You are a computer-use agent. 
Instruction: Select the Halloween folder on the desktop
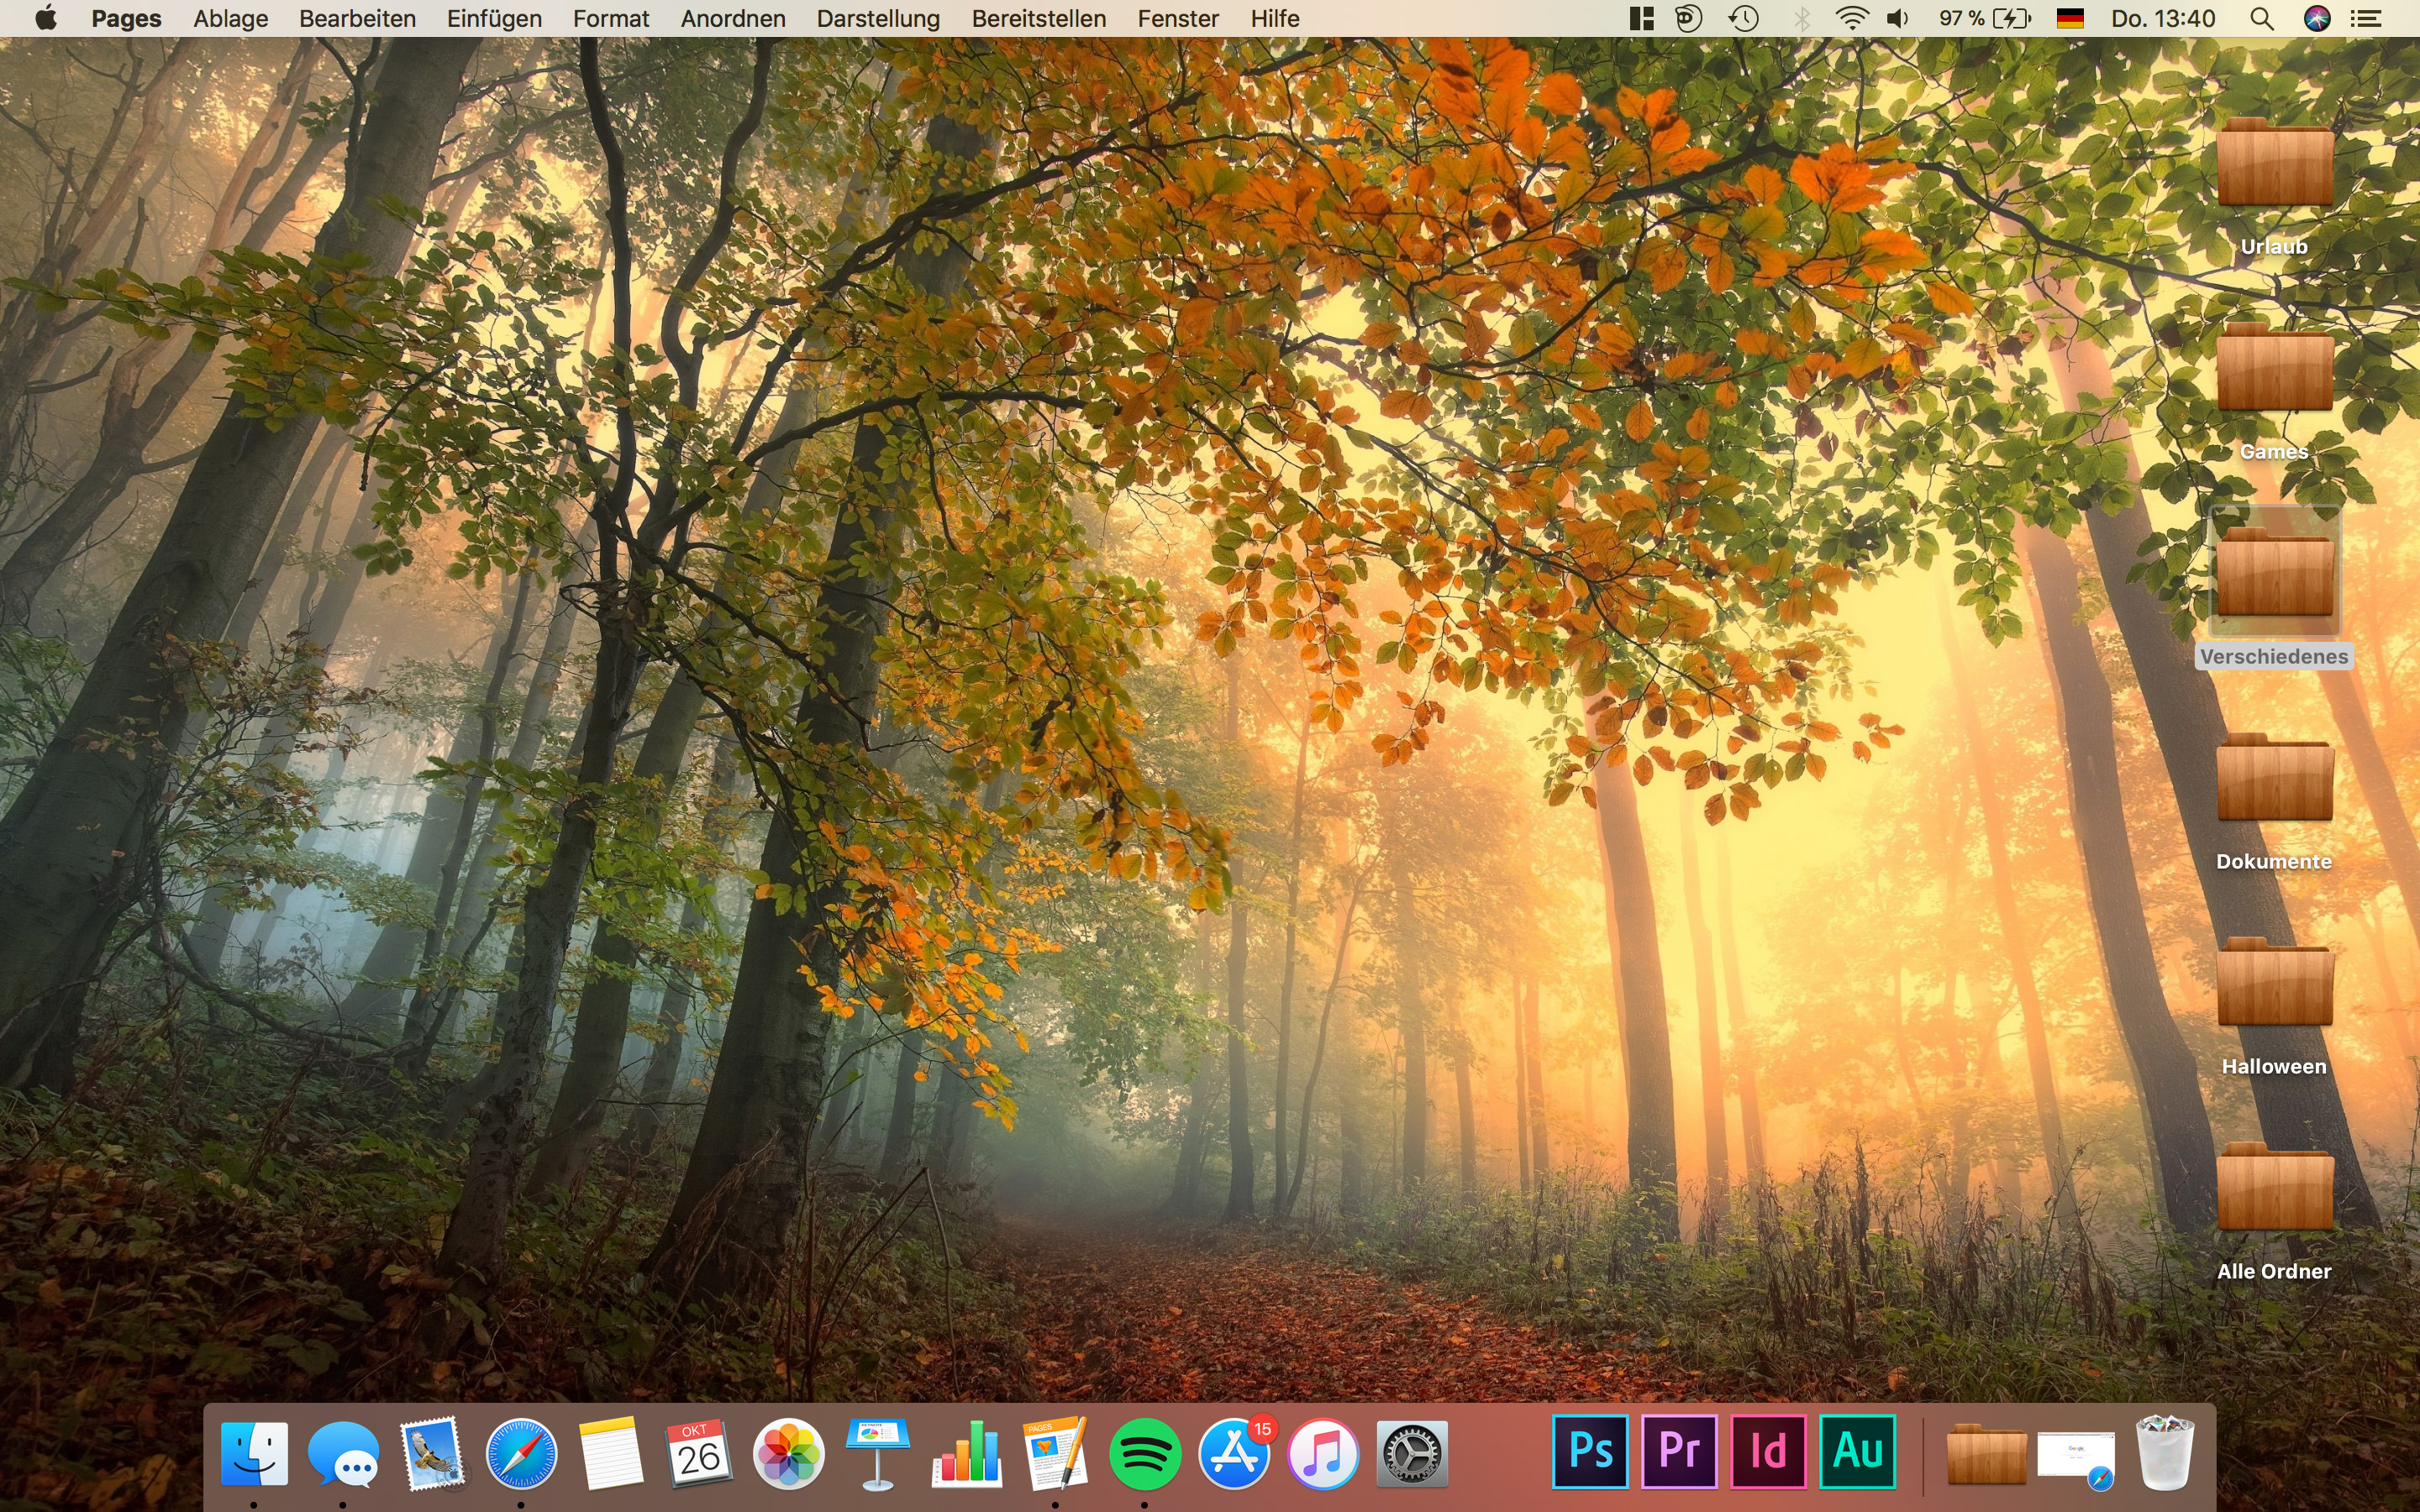coord(2274,985)
